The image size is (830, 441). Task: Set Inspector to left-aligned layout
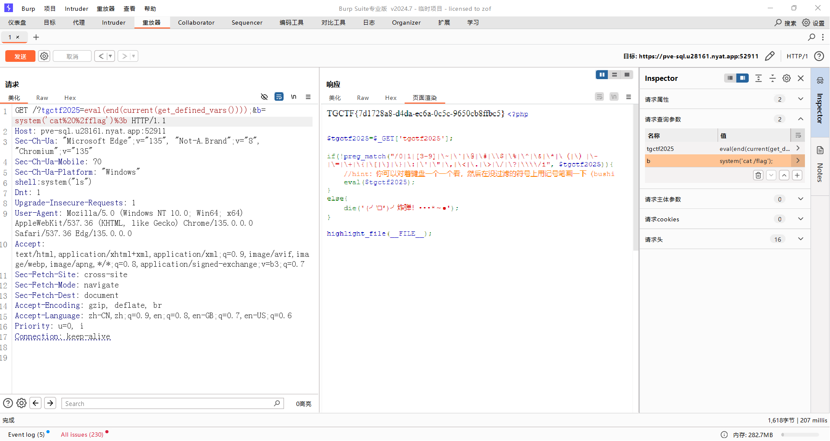[x=730, y=78]
